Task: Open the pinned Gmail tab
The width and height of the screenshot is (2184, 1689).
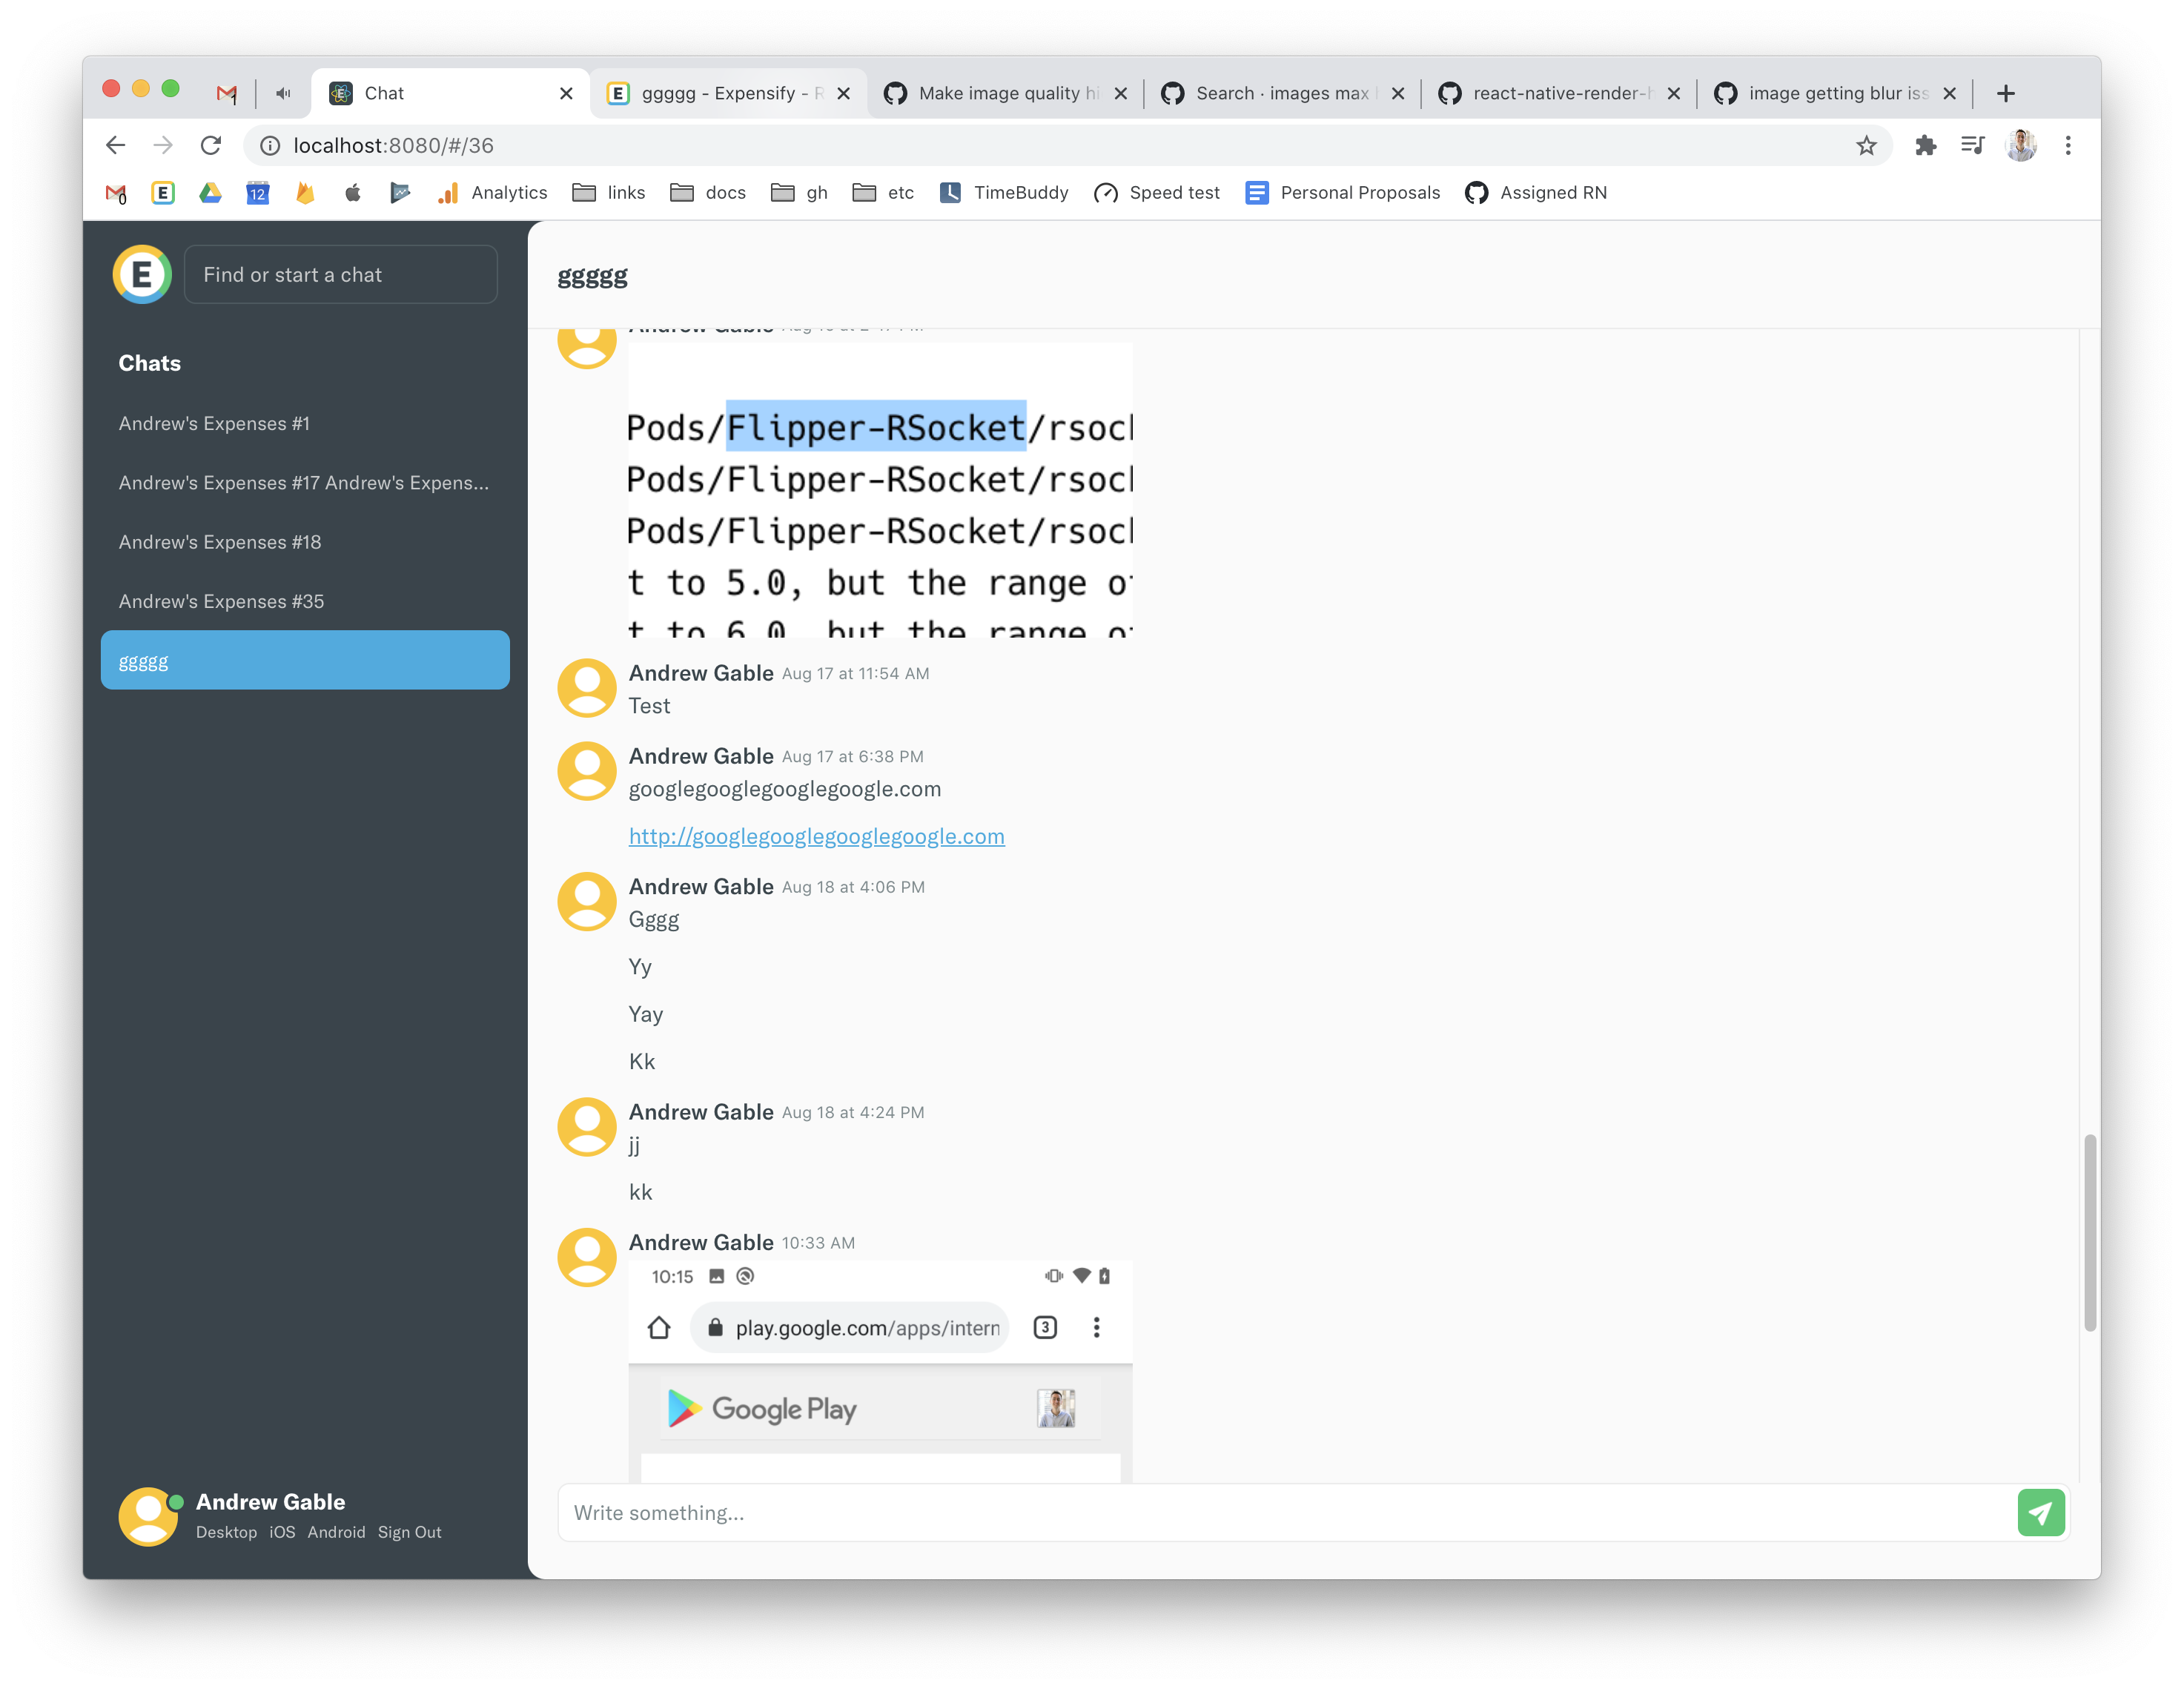Action: 227,93
